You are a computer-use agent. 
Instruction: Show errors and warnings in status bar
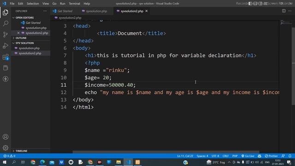9,156
